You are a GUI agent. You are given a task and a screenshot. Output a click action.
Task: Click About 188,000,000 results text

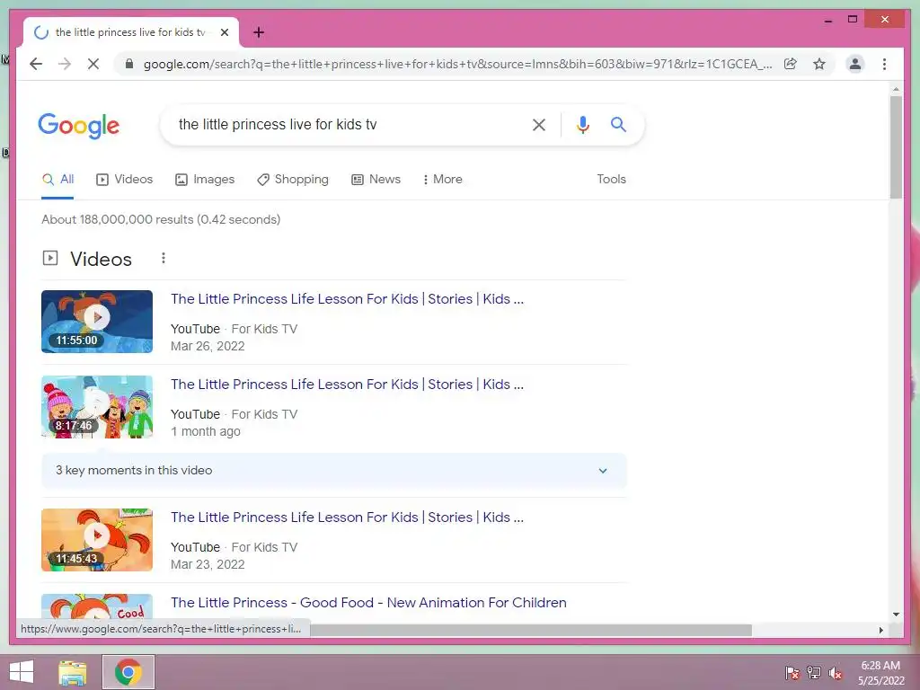pos(161,219)
